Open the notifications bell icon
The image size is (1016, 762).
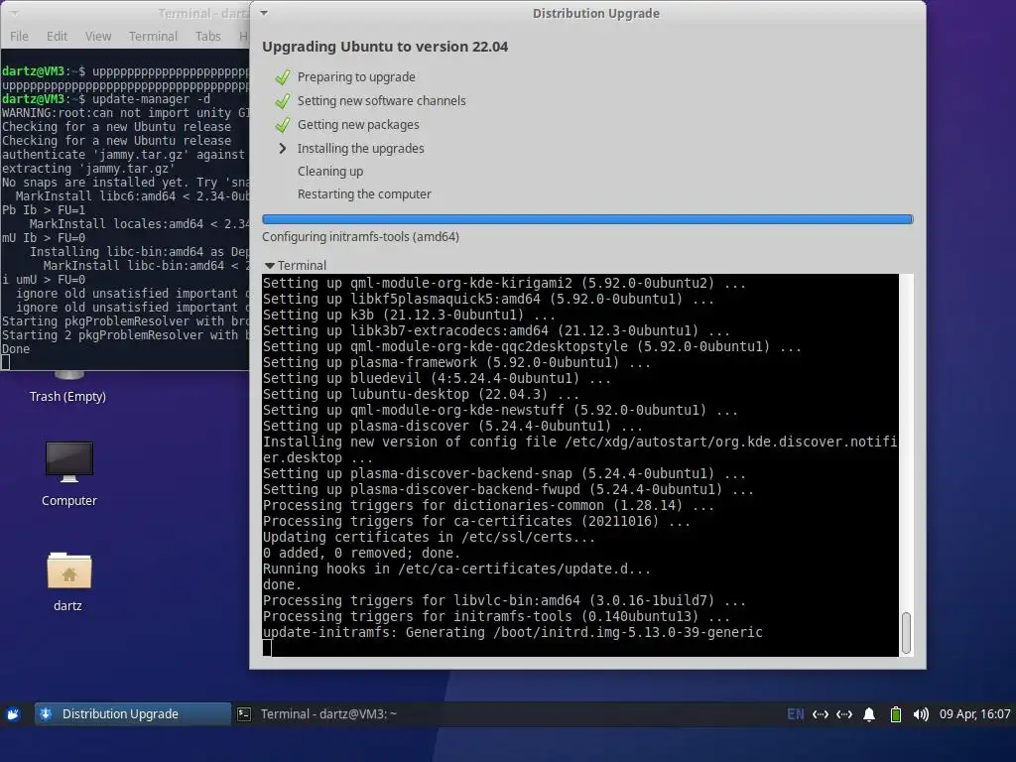point(869,714)
